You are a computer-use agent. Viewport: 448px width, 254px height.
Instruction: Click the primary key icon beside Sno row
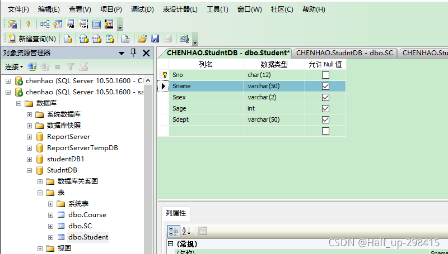tap(165, 75)
